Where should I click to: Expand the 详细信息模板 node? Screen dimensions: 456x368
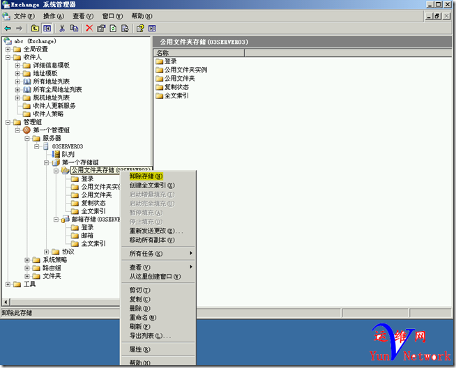17,66
